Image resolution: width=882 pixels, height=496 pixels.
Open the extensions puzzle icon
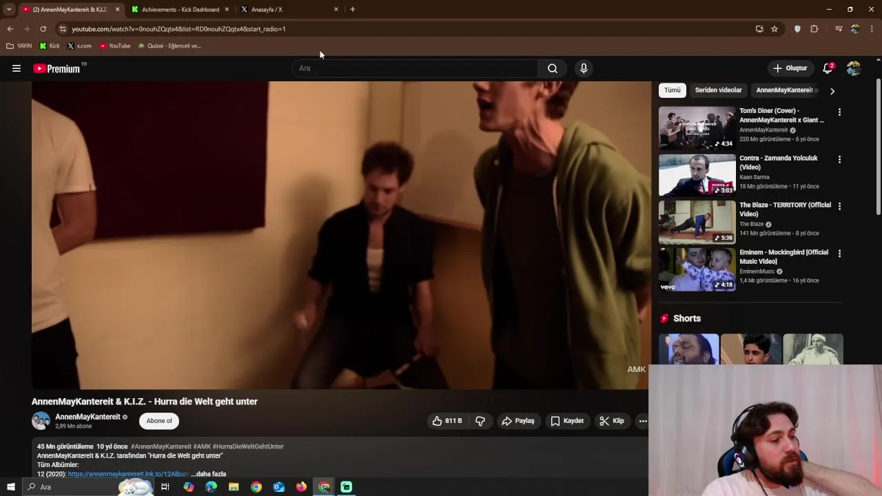point(814,29)
